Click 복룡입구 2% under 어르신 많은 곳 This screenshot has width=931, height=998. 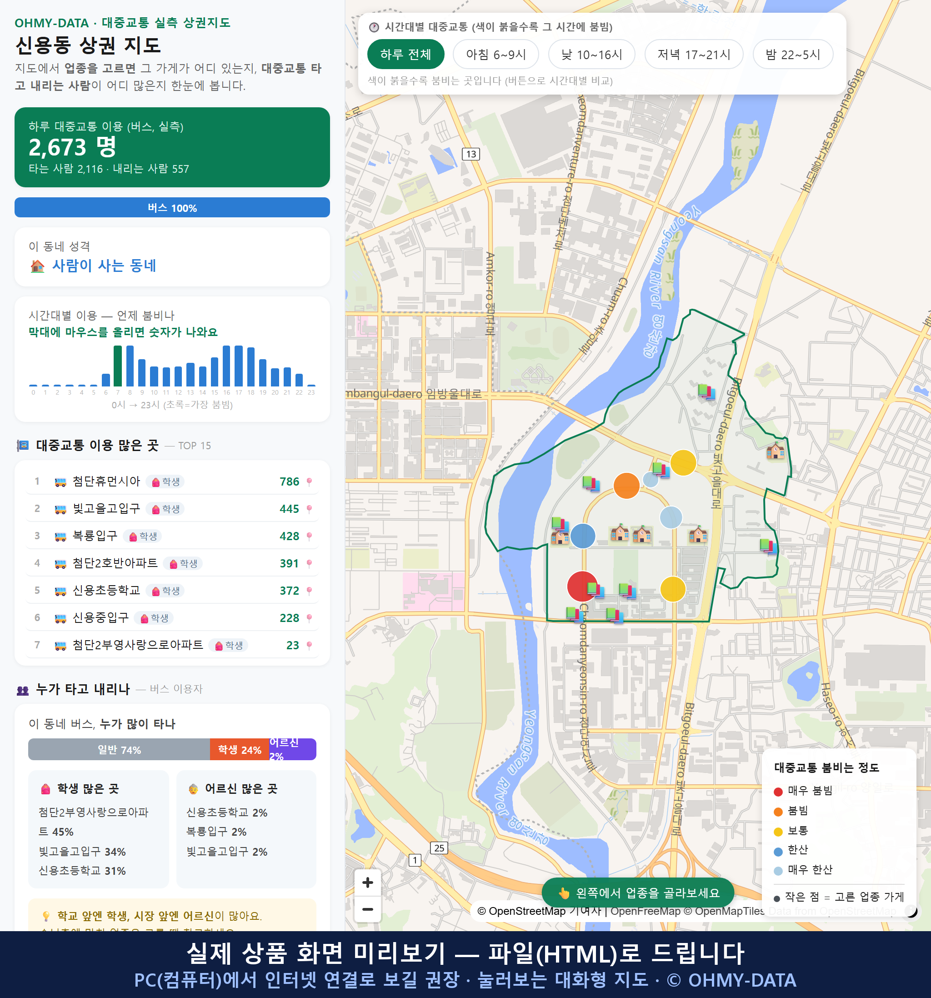216,832
